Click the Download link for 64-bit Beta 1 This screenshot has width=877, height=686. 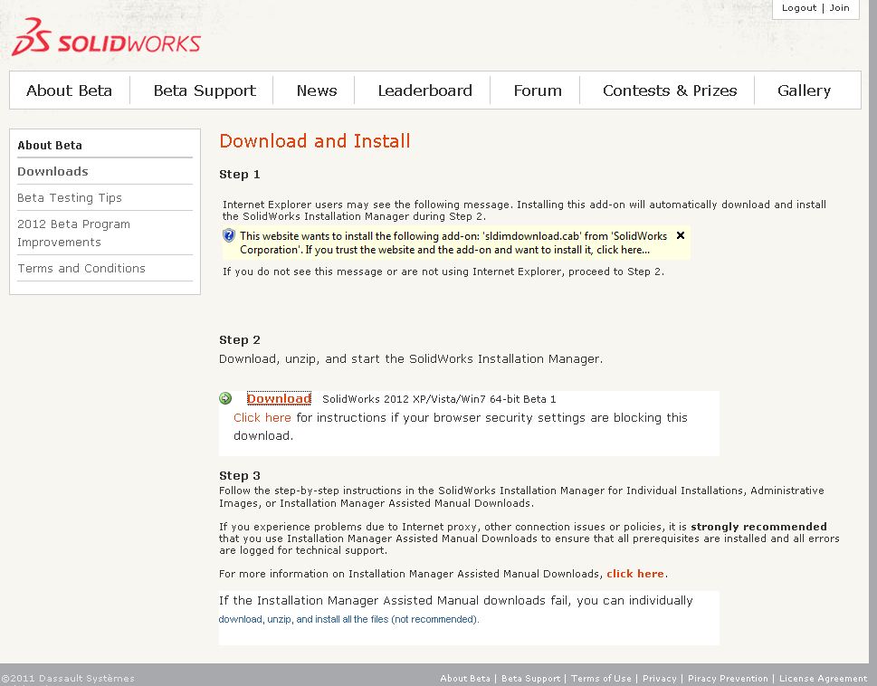[279, 398]
